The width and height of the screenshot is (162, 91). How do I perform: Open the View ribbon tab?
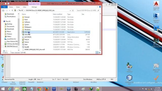25,7
